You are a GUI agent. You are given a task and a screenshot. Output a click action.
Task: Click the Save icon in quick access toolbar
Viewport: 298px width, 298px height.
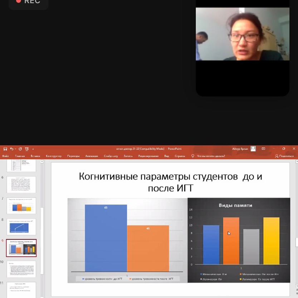coord(5,149)
